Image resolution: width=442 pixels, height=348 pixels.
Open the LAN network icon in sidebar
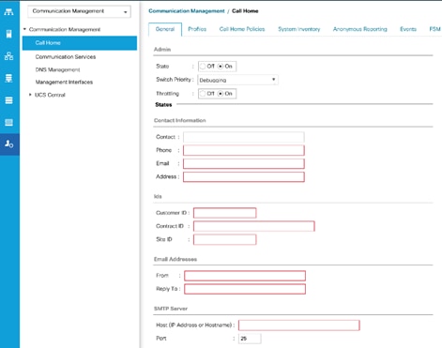(8, 56)
